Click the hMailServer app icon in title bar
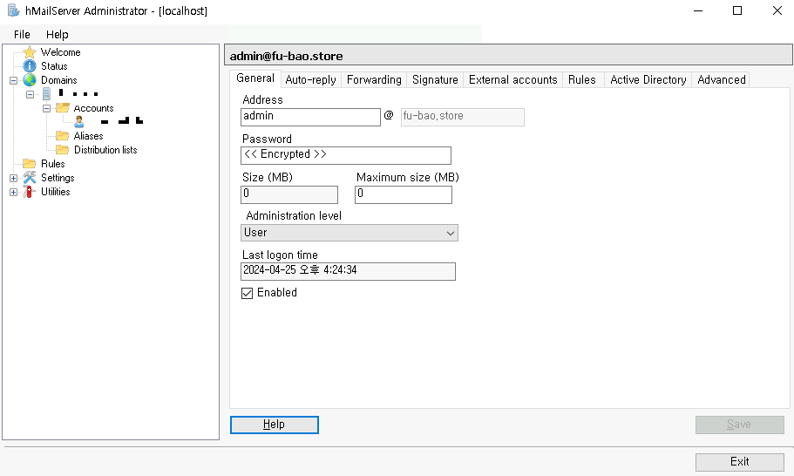Screen dimensions: 794x476 click(13, 10)
